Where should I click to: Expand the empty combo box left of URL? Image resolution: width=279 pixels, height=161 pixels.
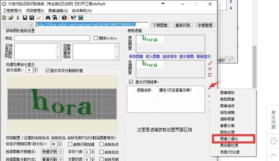pyautogui.click(x=18, y=25)
